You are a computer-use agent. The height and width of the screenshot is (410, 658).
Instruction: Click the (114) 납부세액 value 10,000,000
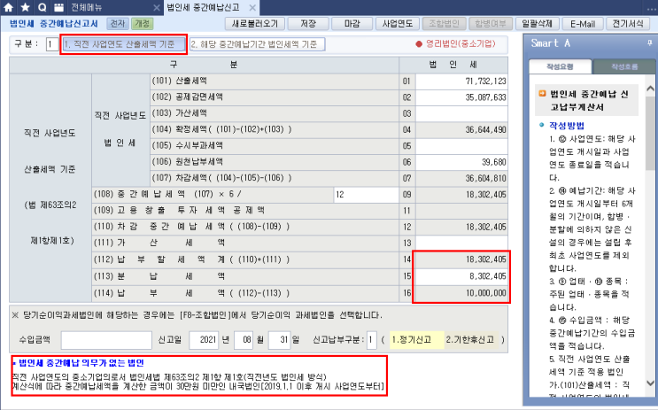pyautogui.click(x=461, y=293)
